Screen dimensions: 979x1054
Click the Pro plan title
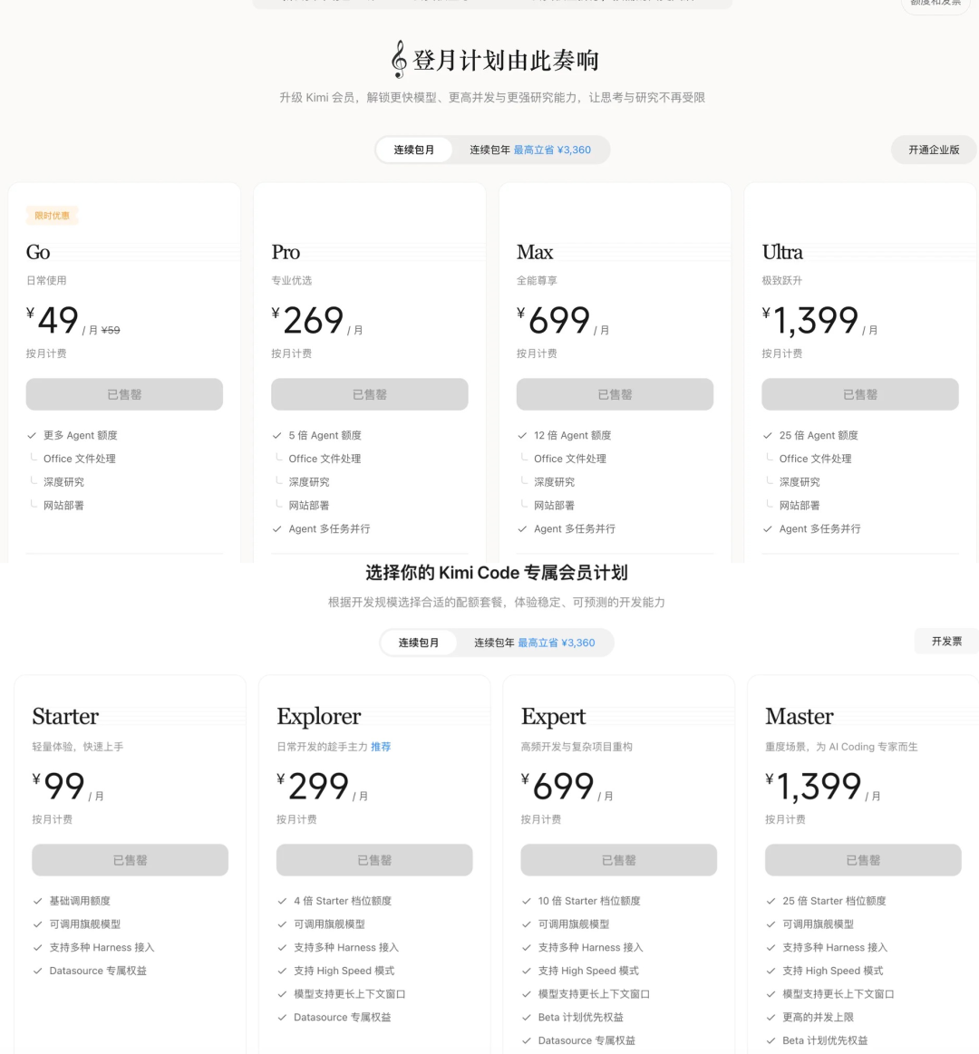point(286,252)
